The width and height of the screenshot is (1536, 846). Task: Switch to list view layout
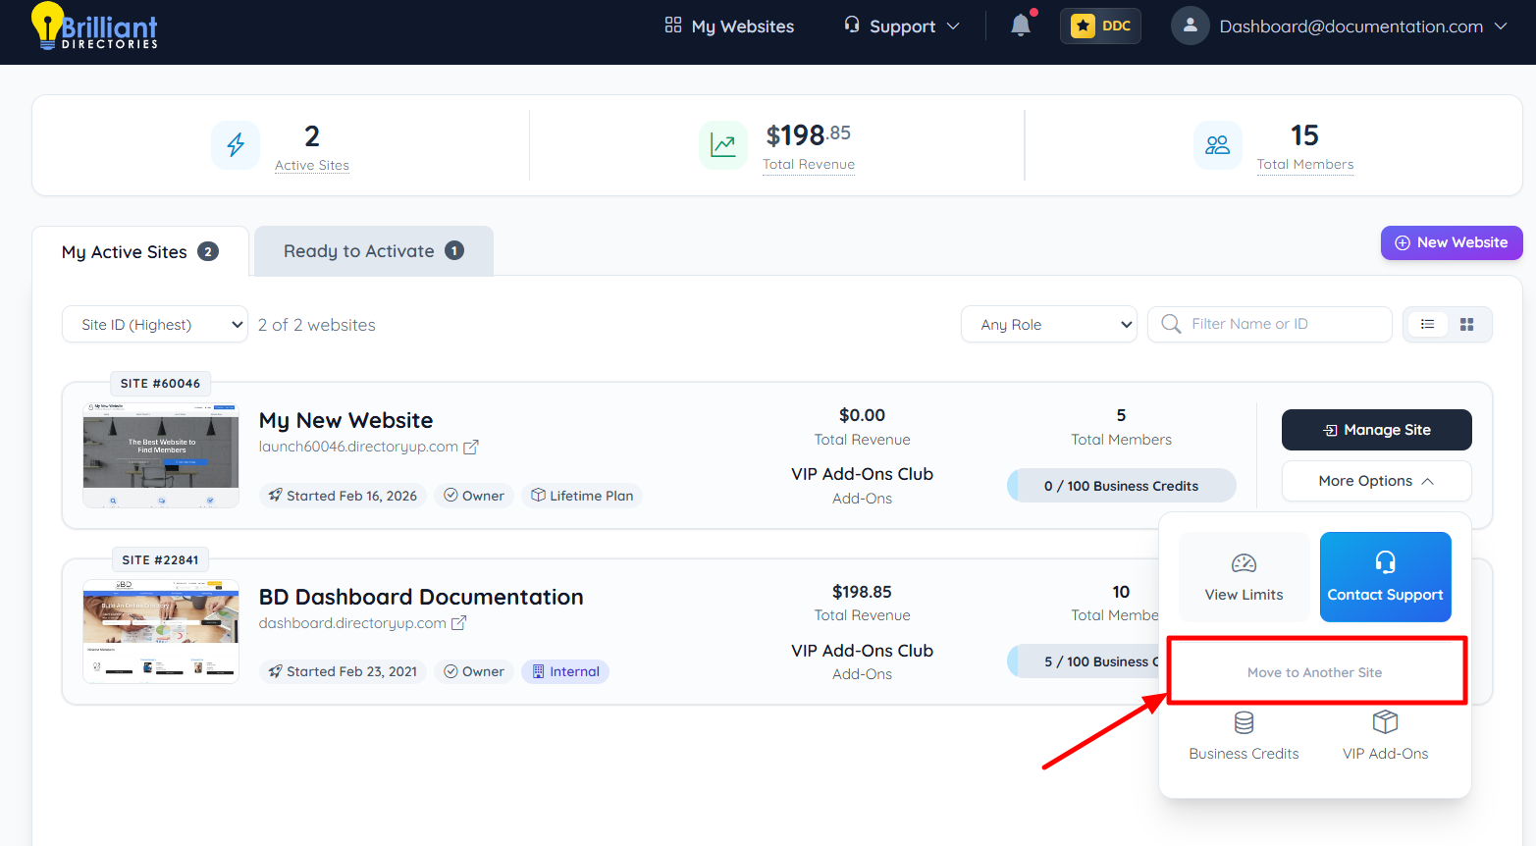click(x=1428, y=324)
